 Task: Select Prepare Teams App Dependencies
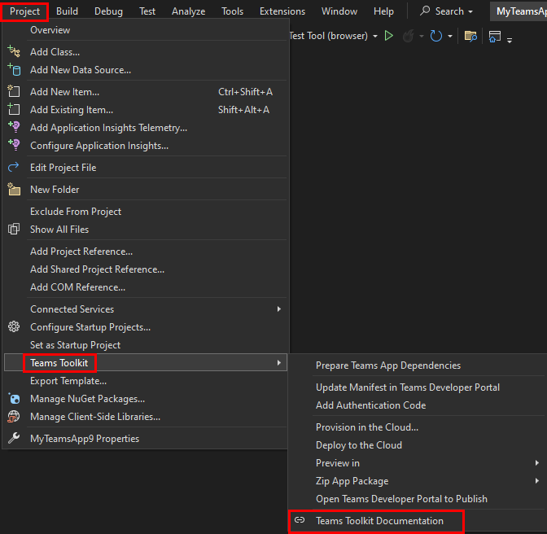tap(388, 365)
